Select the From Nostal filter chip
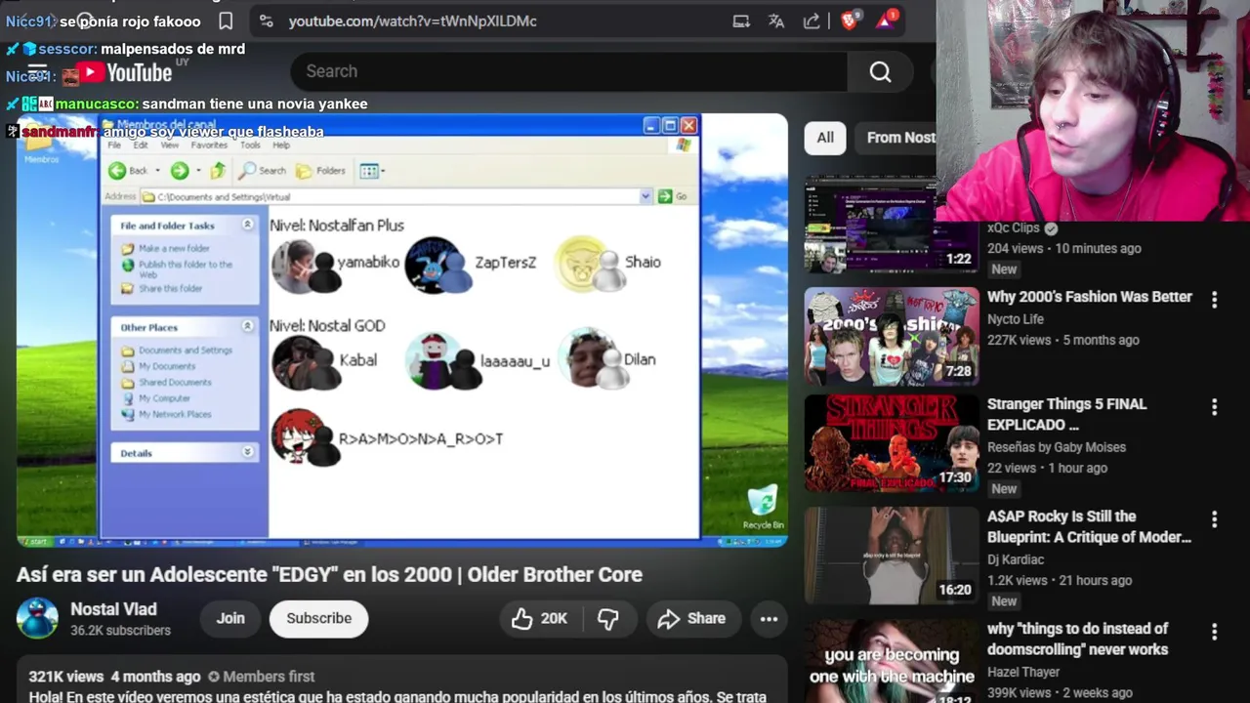The width and height of the screenshot is (1250, 703). [x=896, y=138]
